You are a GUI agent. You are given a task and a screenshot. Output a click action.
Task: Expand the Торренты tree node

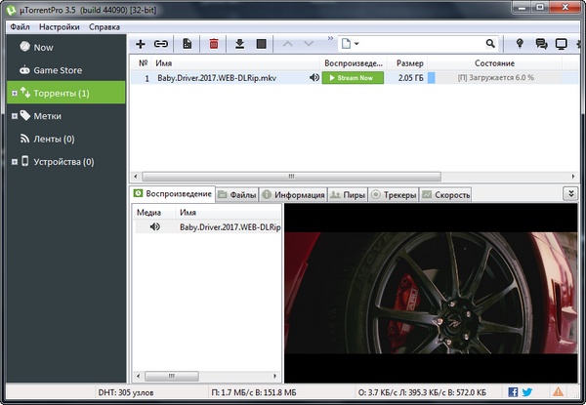(x=13, y=94)
